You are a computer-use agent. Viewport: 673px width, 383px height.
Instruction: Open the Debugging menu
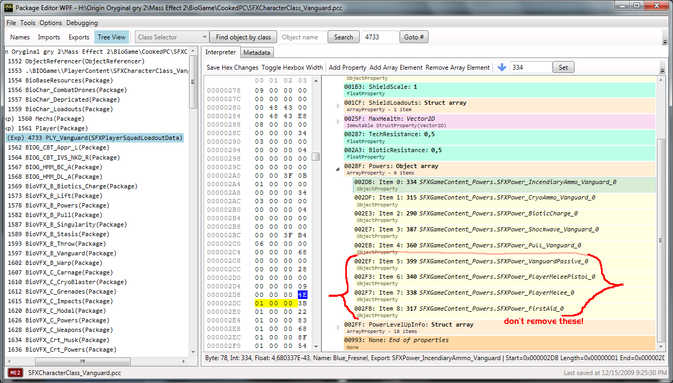click(82, 23)
